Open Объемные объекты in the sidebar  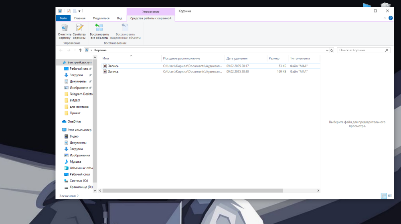78,168
